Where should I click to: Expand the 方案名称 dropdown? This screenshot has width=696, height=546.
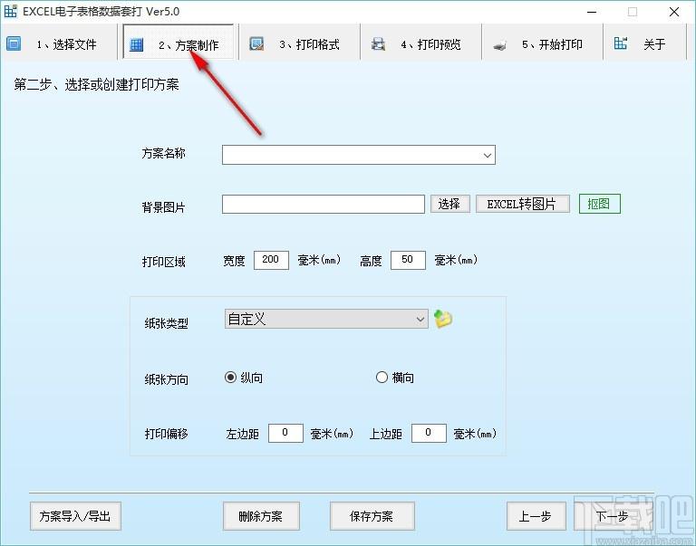487,155
